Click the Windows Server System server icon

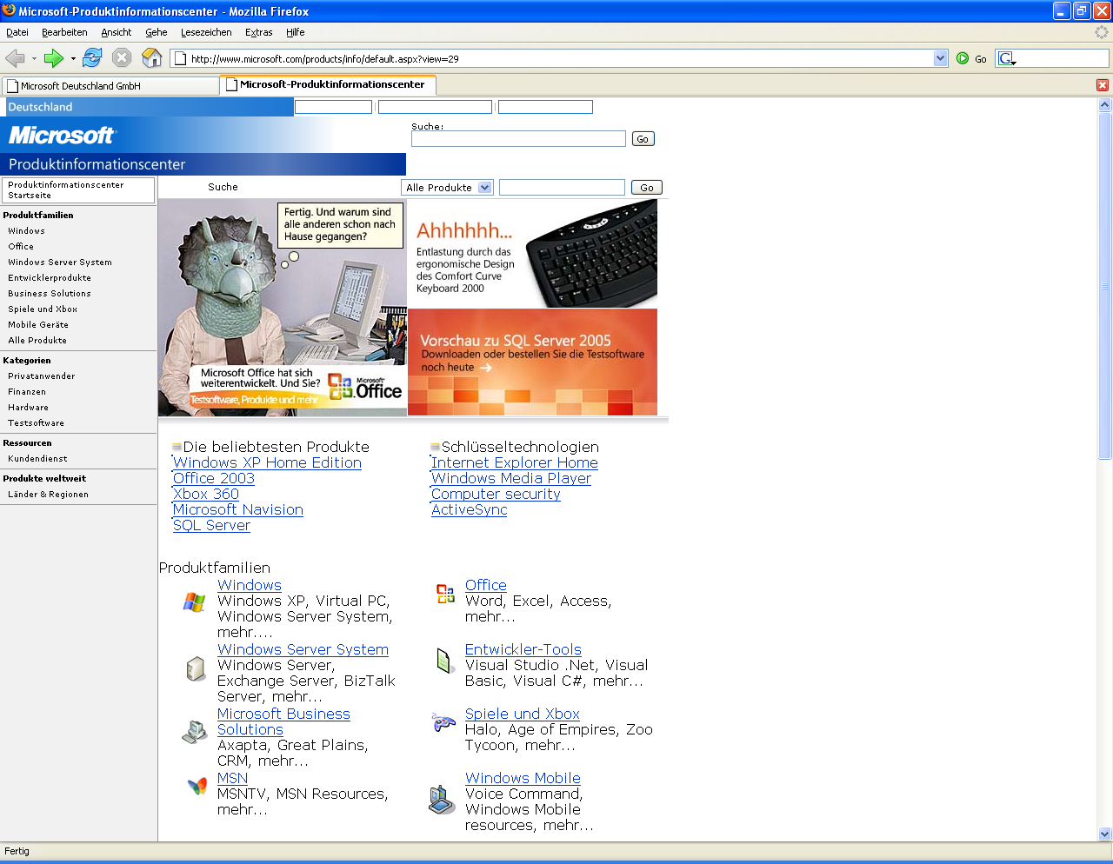tap(196, 668)
